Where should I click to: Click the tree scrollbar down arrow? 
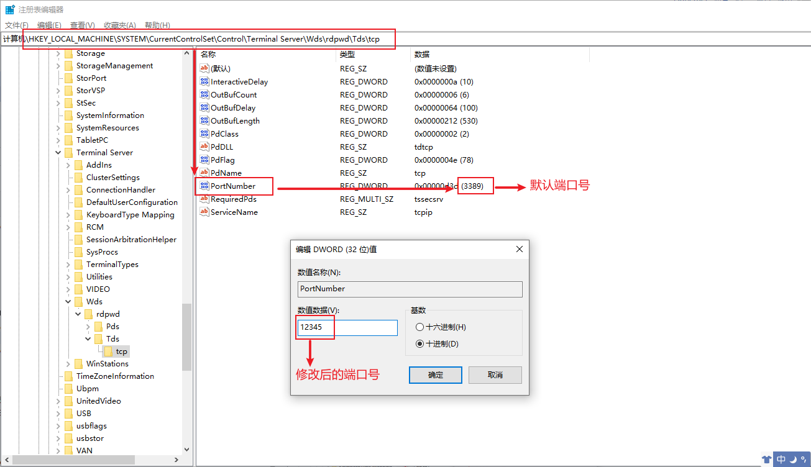click(186, 450)
